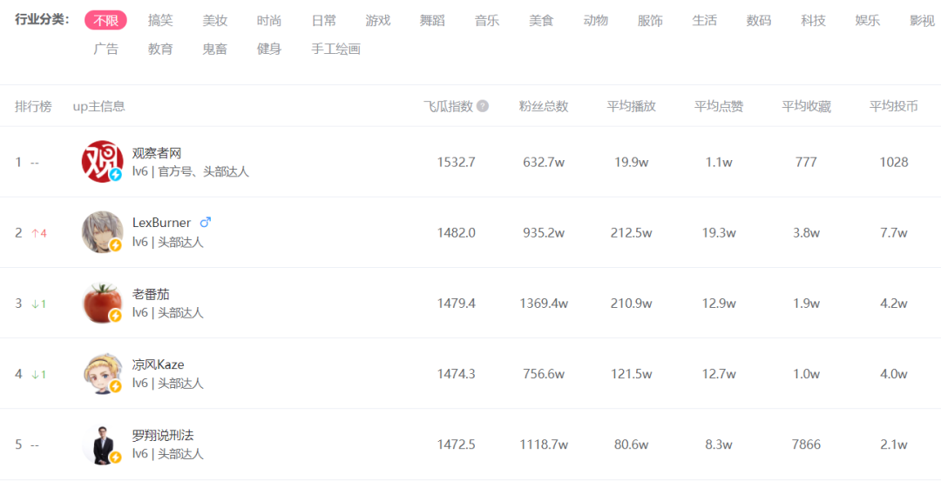941x481 pixels.
Task: Filter by the 搞笑 category
Action: click(160, 20)
